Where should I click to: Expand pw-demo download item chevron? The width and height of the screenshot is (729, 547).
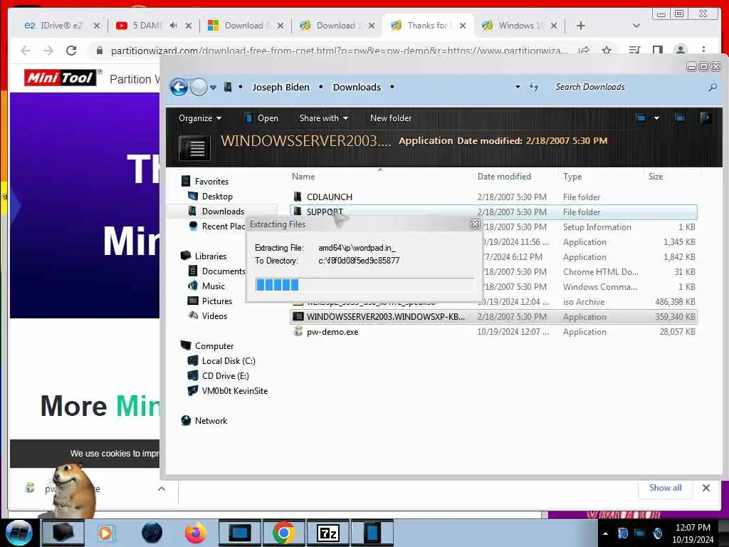click(x=162, y=489)
